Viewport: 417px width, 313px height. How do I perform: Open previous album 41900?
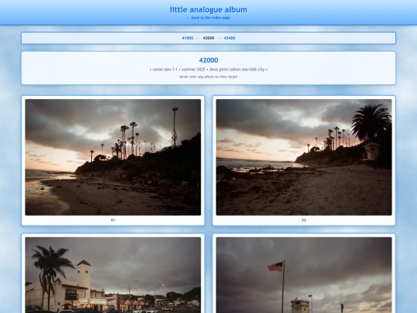point(188,38)
